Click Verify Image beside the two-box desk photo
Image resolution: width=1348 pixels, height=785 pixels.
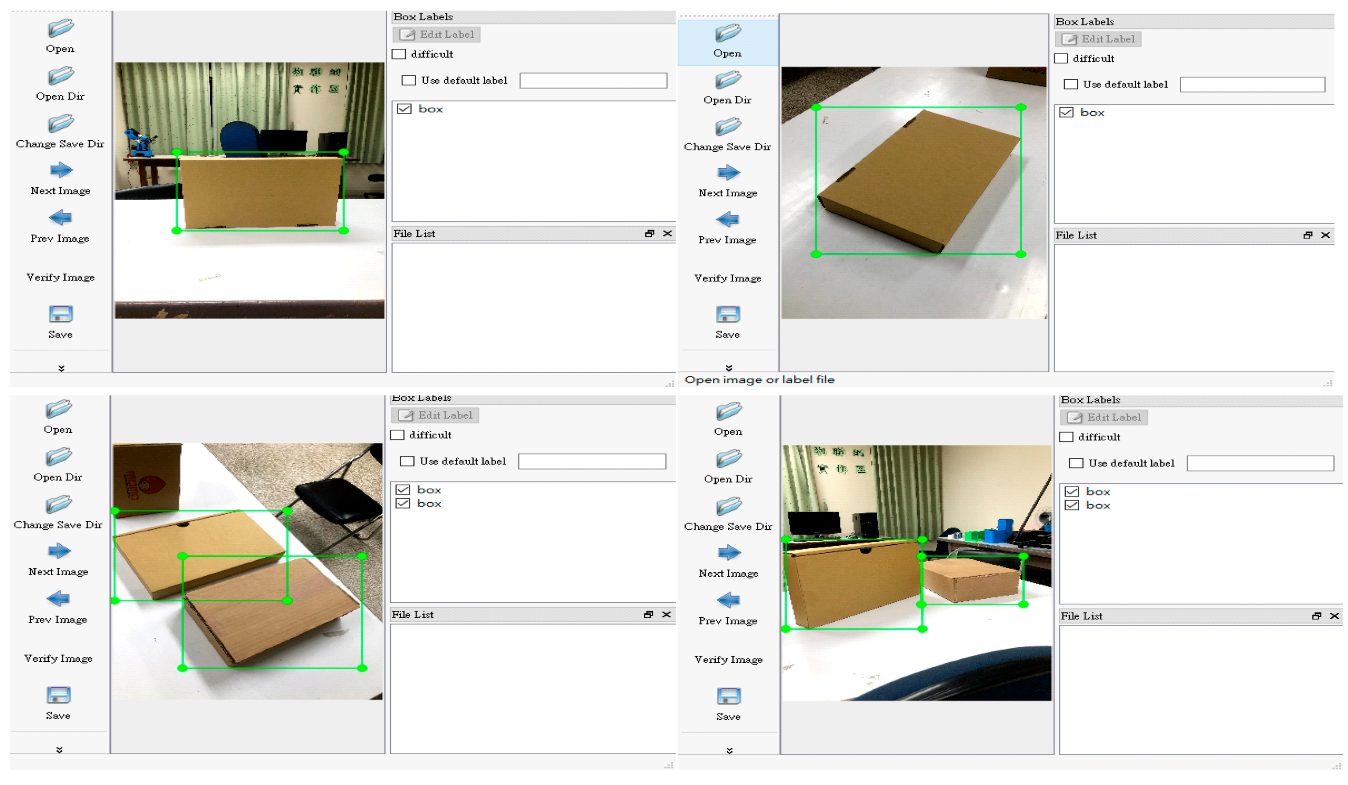(728, 660)
